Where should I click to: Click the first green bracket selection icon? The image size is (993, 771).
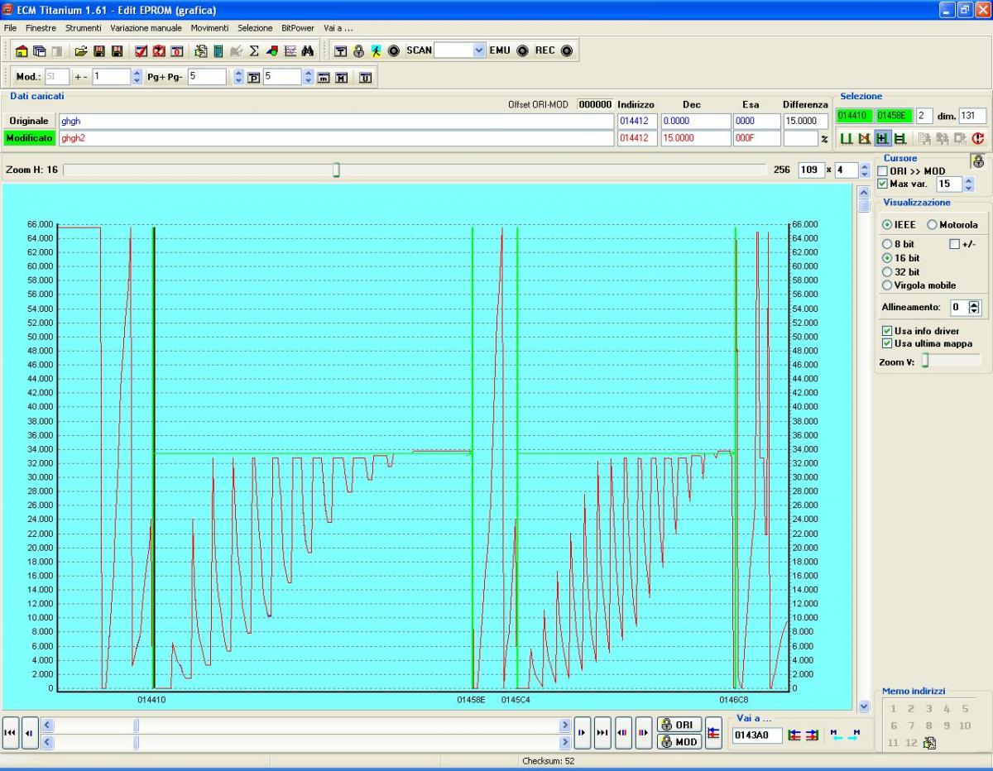(846, 138)
